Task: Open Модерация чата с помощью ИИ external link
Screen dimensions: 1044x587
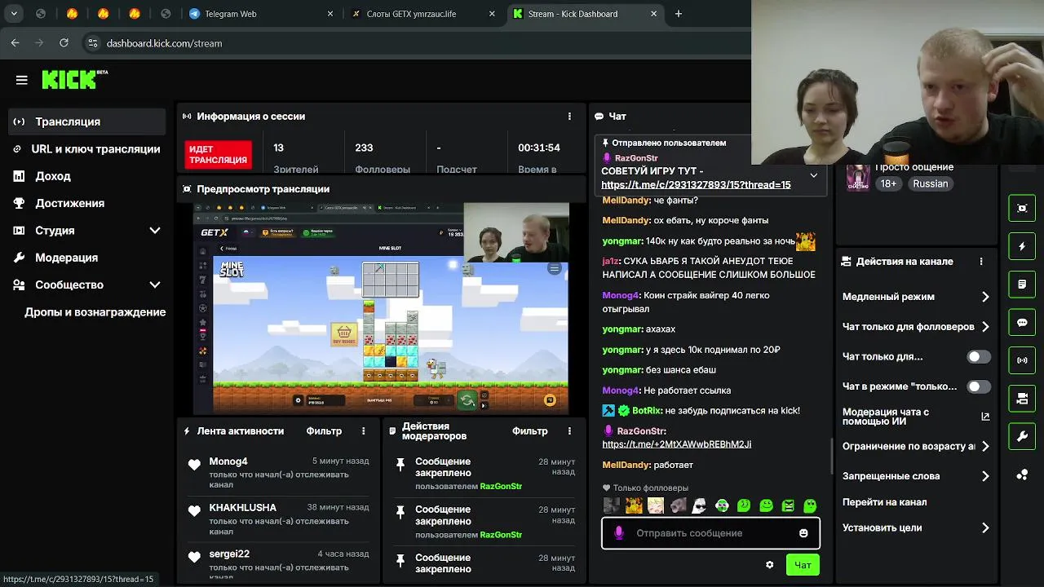Action: [985, 417]
